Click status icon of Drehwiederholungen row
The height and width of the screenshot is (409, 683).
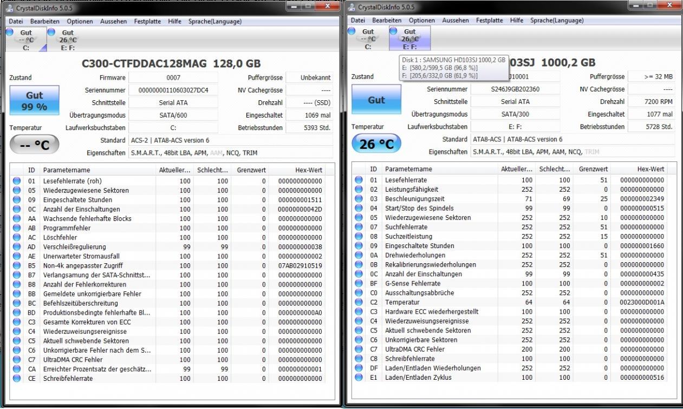click(x=359, y=255)
